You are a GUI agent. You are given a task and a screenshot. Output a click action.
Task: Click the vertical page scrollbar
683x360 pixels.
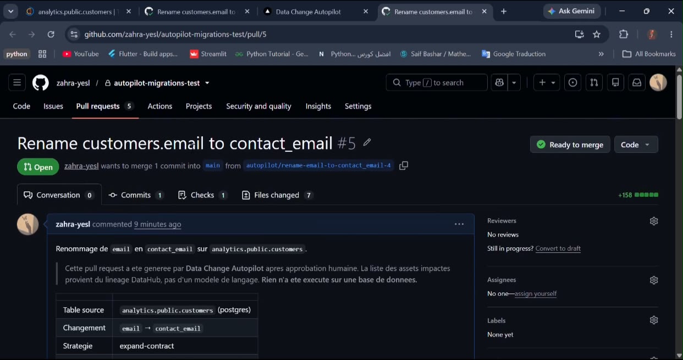pyautogui.click(x=679, y=96)
